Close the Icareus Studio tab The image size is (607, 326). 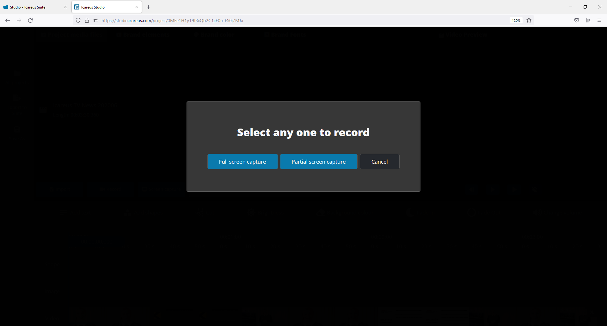(137, 7)
